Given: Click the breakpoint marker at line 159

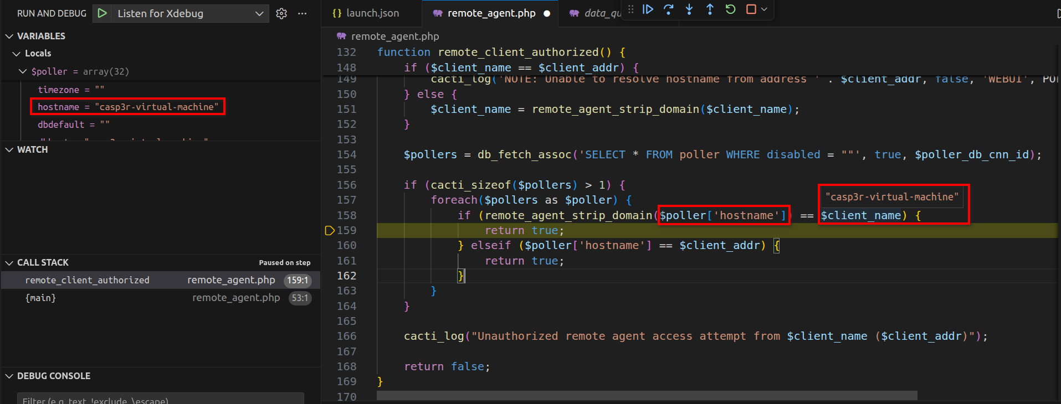Looking at the screenshot, I should coord(329,230).
